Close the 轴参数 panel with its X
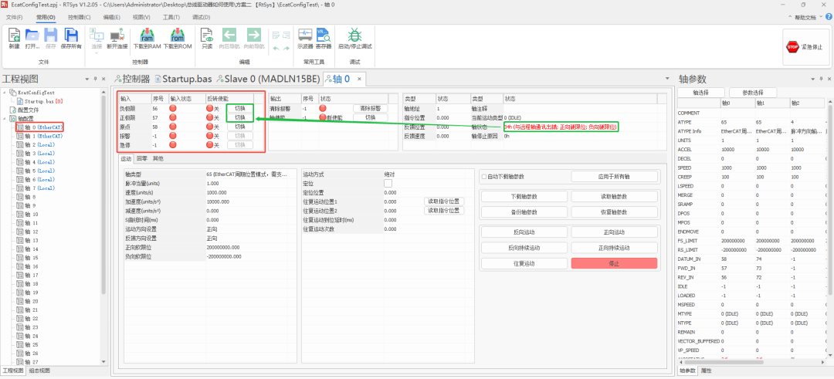This screenshot has width=834, height=379. [x=829, y=79]
